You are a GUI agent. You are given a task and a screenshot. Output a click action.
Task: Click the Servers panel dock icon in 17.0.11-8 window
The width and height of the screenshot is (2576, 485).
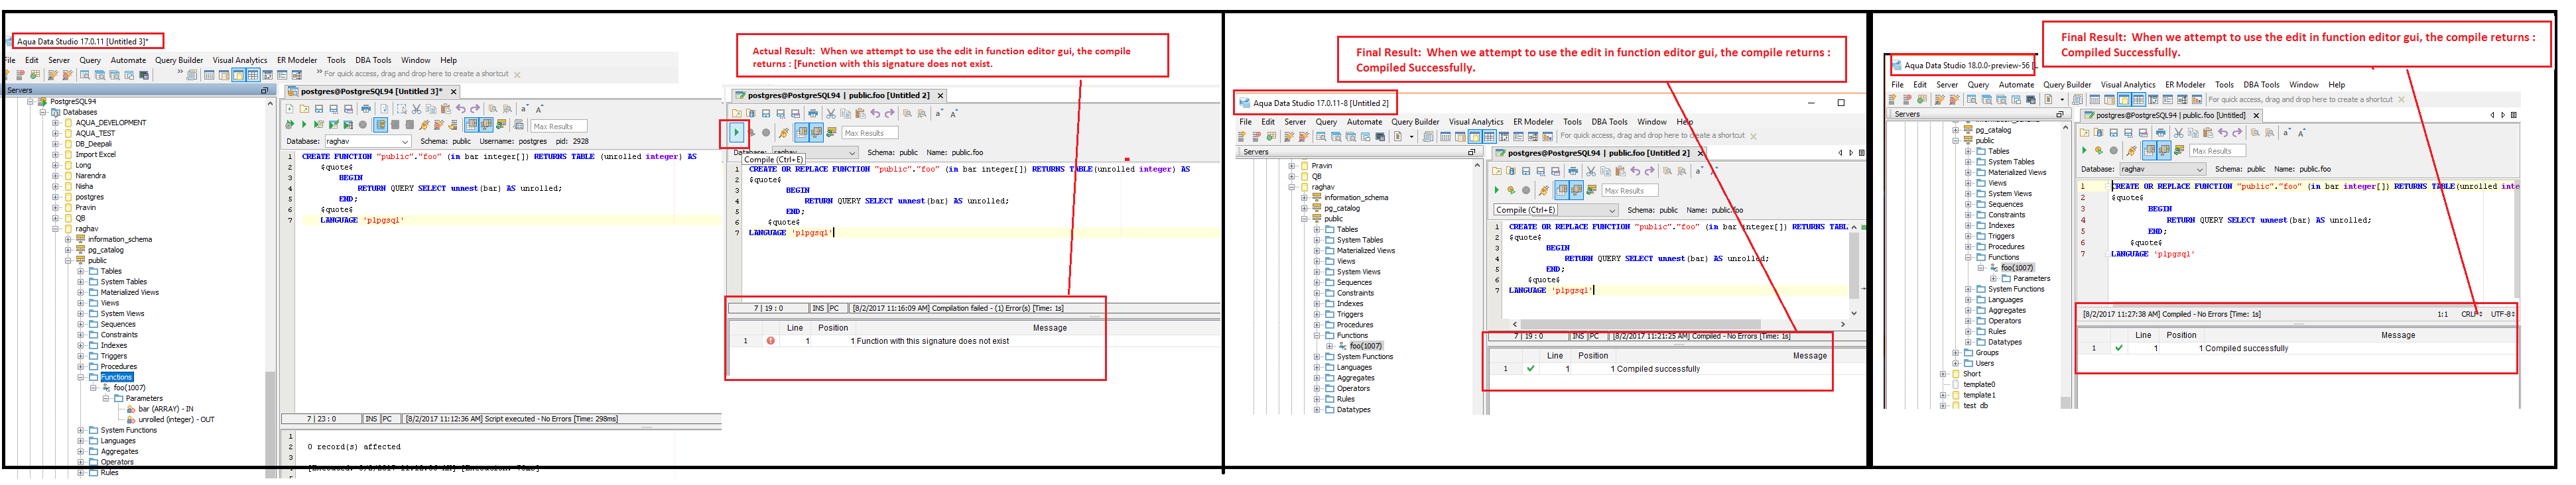1471,152
